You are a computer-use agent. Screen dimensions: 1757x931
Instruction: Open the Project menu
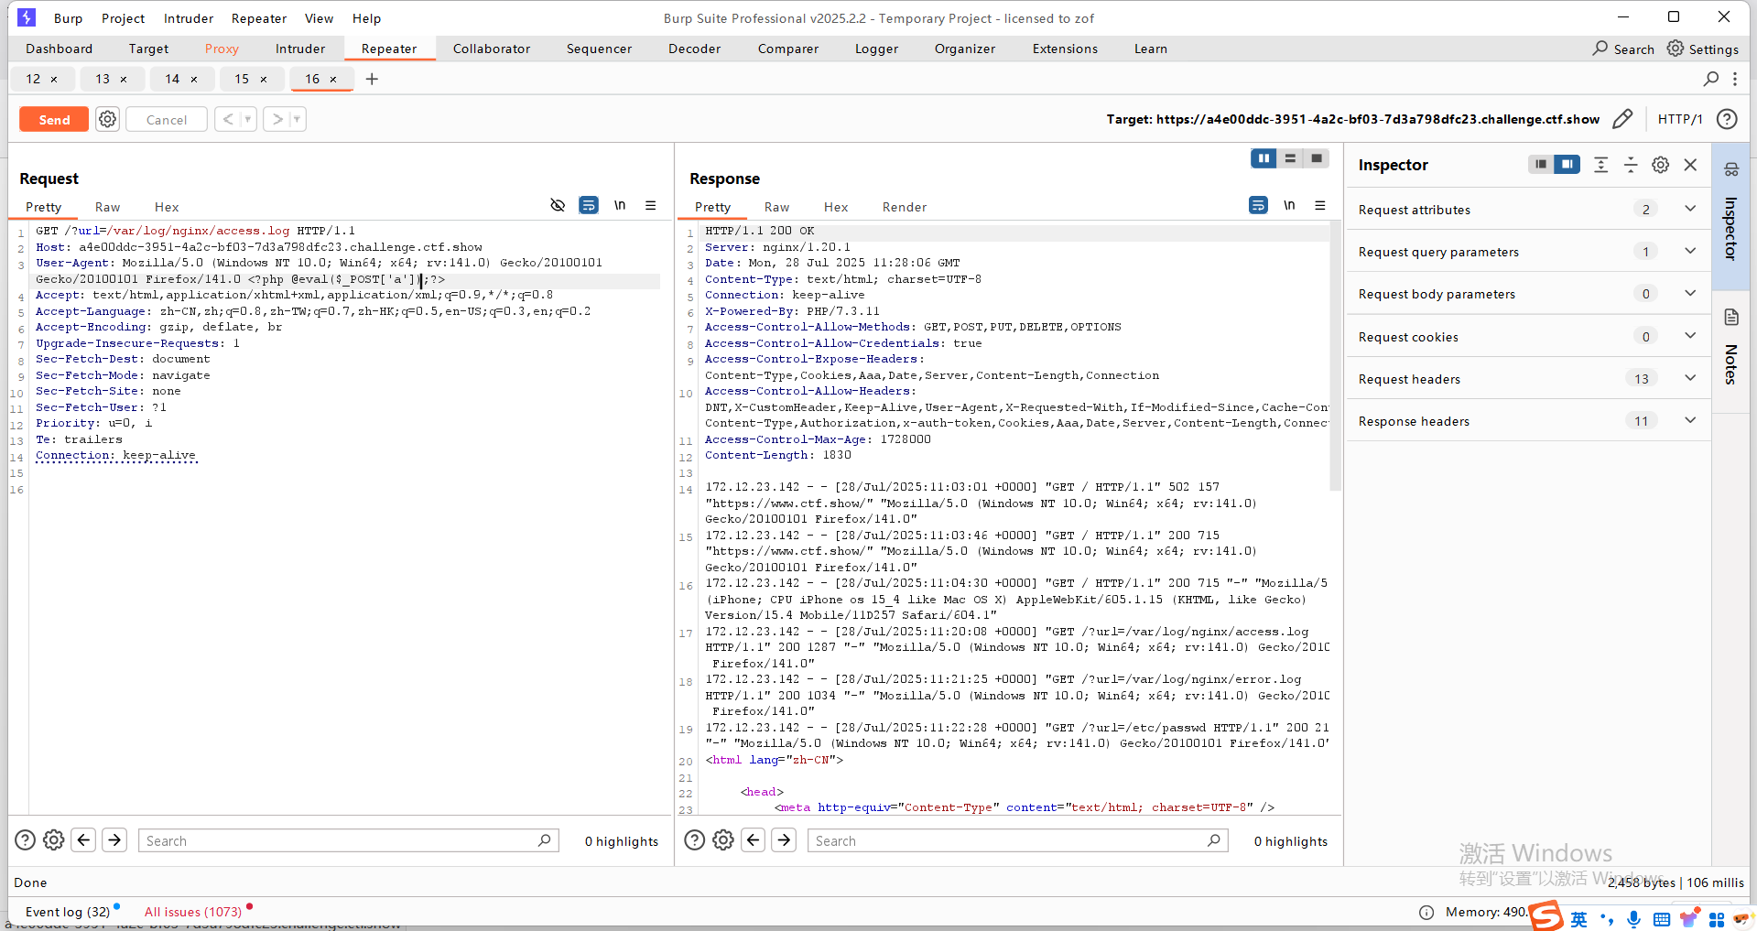[x=123, y=18]
